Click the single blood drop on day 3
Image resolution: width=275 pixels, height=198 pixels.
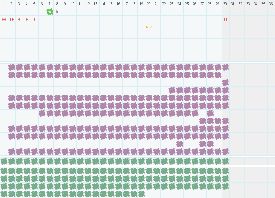coord(19,19)
